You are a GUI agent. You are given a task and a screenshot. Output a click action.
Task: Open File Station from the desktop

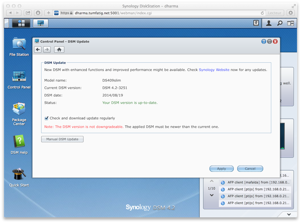[19, 47]
